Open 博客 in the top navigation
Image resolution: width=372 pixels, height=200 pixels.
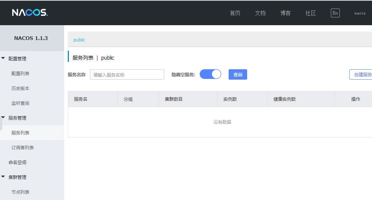[x=285, y=13]
